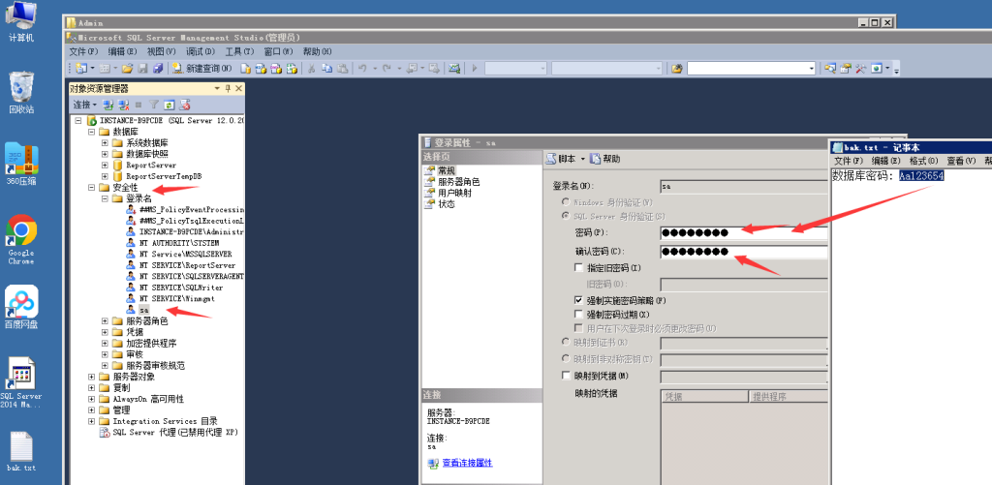
Task: Click the 查看连接属性 link
Action: click(466, 464)
